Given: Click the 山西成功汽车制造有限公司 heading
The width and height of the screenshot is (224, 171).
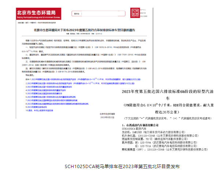Looking at the screenshot, I should (x=143, y=125).
